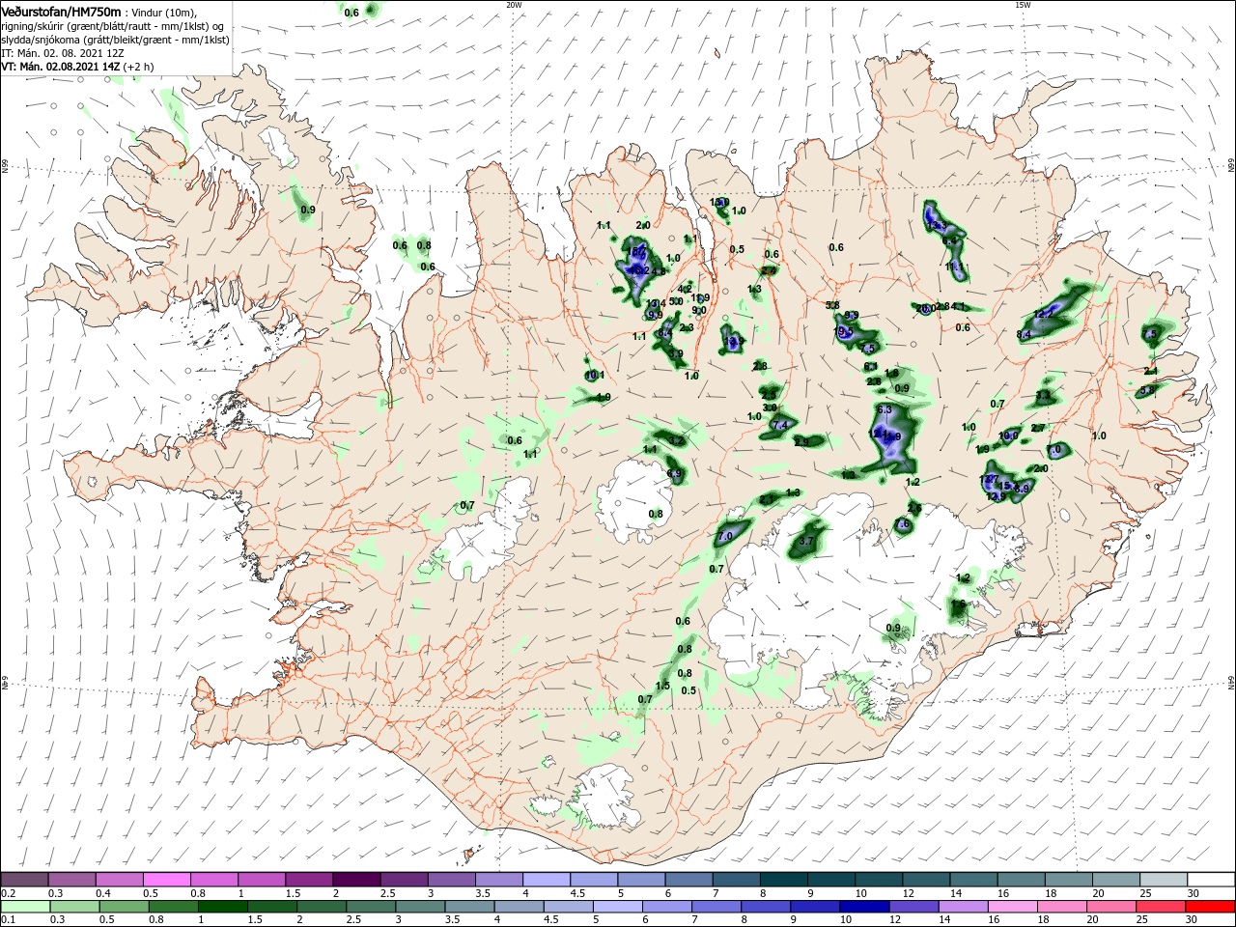The height and width of the screenshot is (927, 1236).
Task: Click the 10.1 precipitation value
Action: pos(595,375)
